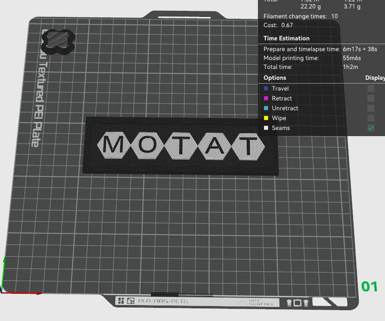The height and width of the screenshot is (321, 385).
Task: Click the green plate number 01
Action: [x=369, y=287]
